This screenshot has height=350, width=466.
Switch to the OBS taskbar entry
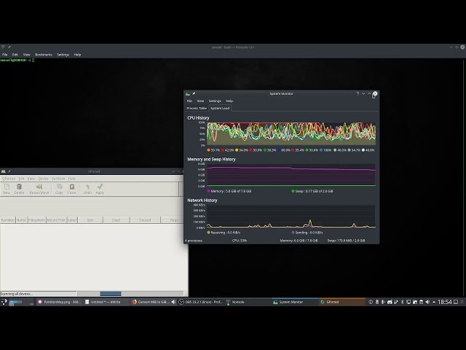point(201,302)
